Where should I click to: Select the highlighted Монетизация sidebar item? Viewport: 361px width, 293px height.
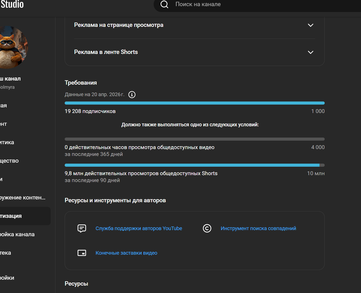click(x=15, y=216)
